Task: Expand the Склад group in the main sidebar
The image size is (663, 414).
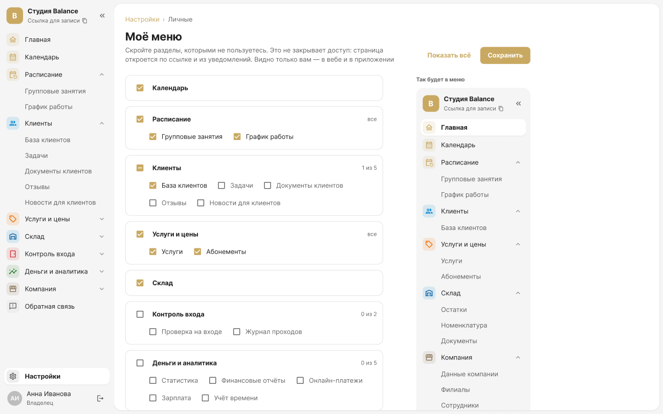Action: [102, 237]
